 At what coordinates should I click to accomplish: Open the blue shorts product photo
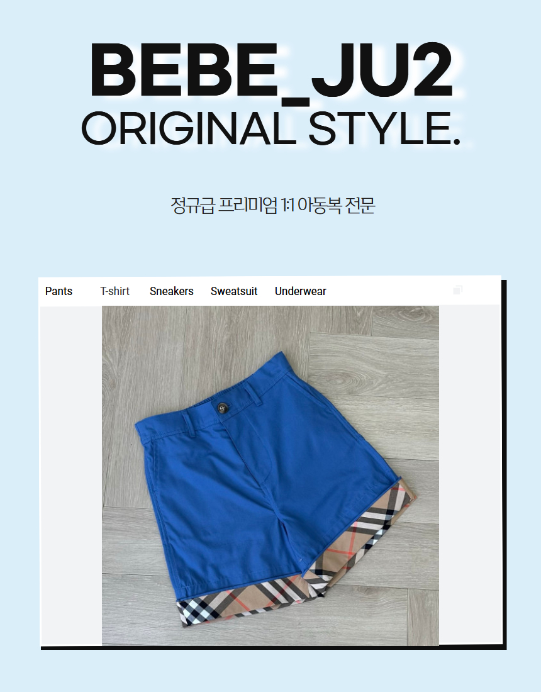point(270,476)
